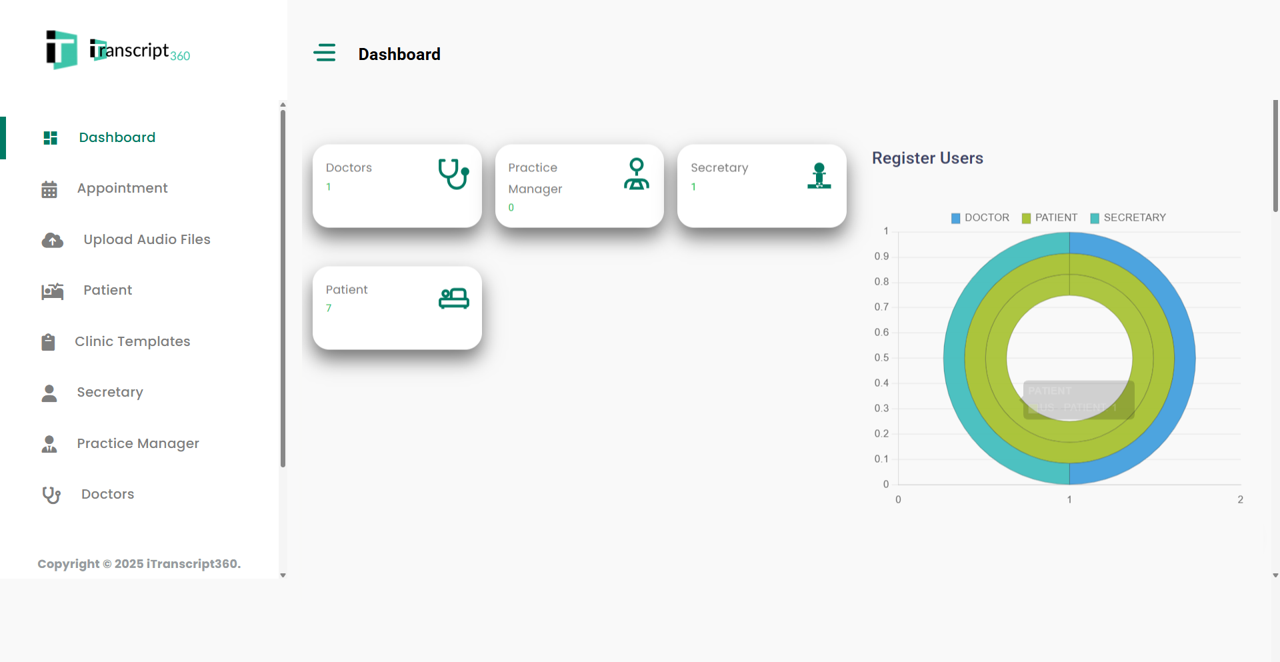Screen dimensions: 1280x662
Task: Click the sidebar scroll-up arrow
Action: coord(283,105)
